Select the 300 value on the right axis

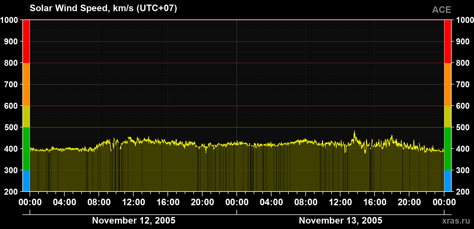463,170
